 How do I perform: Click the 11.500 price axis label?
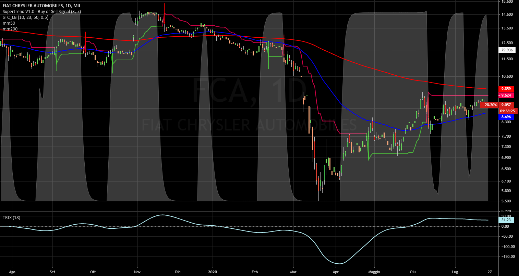point(507,59)
